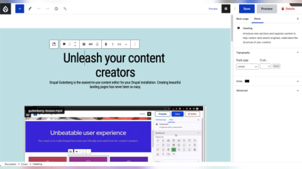This screenshot has width=302, height=169.
Task: Toggle bold formatting
Action: click(x=106, y=44)
